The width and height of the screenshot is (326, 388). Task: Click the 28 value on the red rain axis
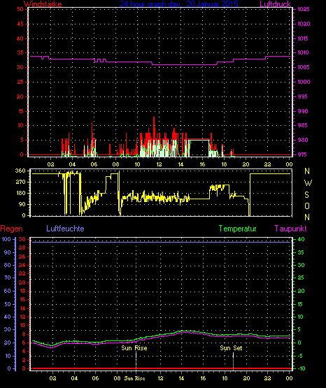pos(22,248)
